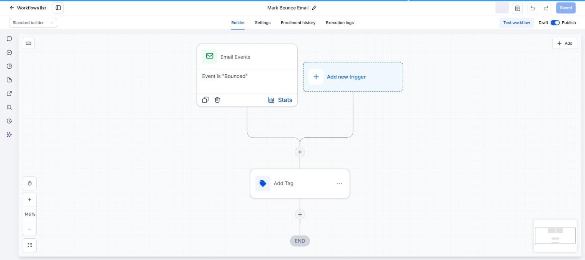Image resolution: width=585 pixels, height=260 pixels.
Task: Open checkmark circle icon in sidebar
Action: [9, 53]
